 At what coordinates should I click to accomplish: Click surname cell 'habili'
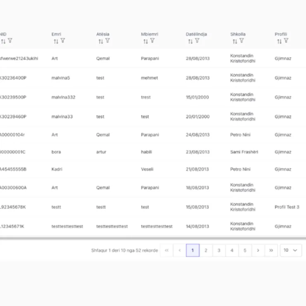pos(146,152)
